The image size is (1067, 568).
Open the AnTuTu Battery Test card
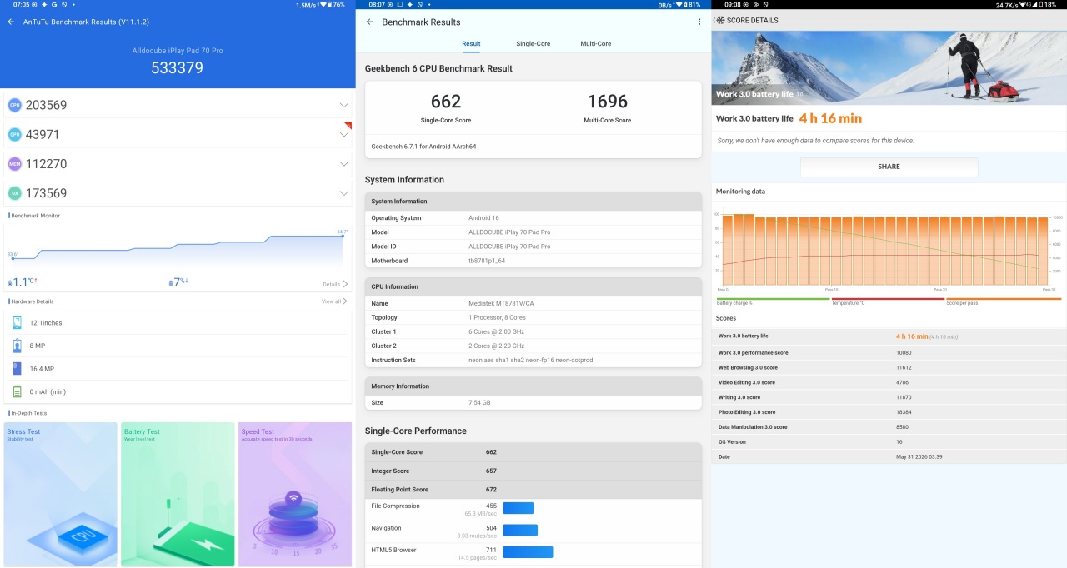(178, 494)
